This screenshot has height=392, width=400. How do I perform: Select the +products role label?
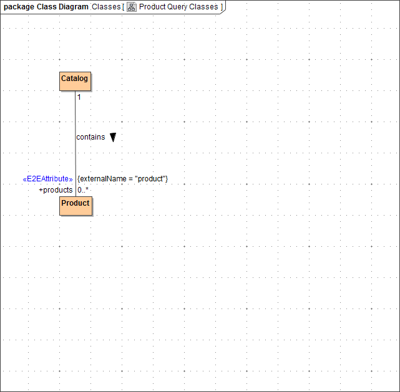(x=56, y=189)
